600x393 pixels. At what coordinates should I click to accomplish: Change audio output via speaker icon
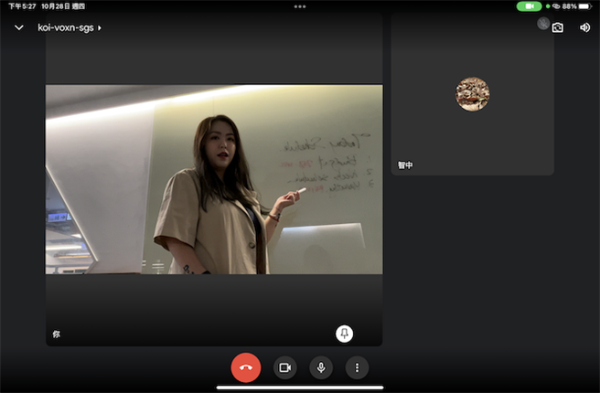pyautogui.click(x=584, y=27)
